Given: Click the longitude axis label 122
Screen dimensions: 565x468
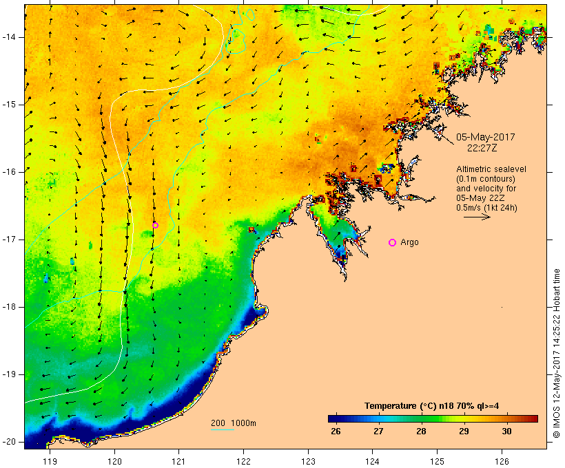Looking at the screenshot, I should coord(244,461).
